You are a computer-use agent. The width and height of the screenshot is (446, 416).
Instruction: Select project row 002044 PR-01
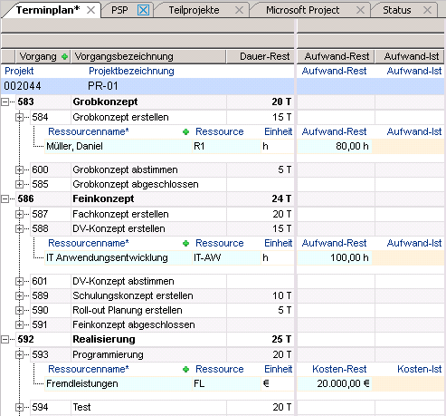coord(147,86)
